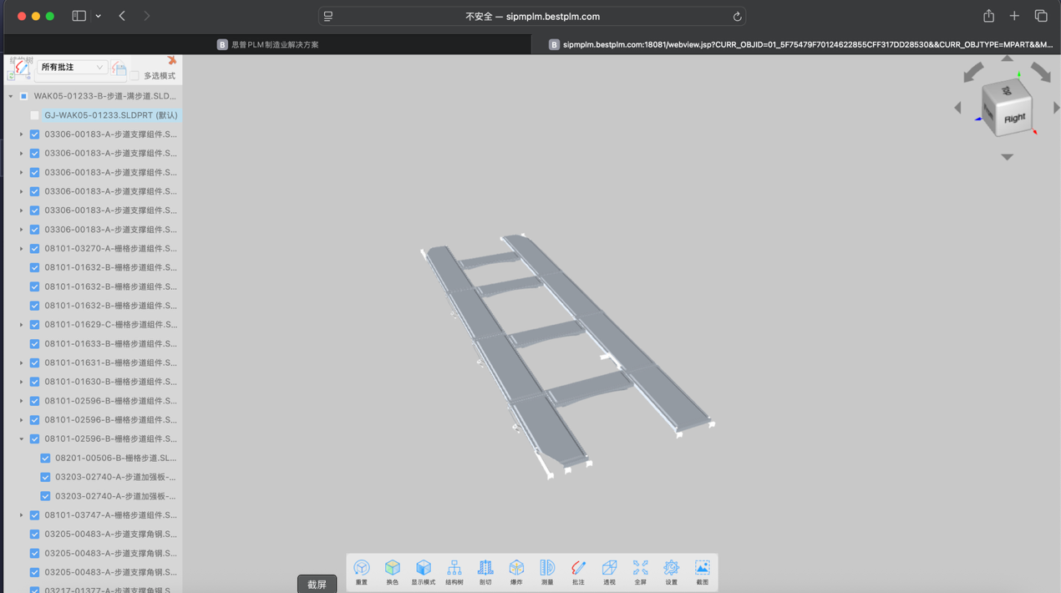
Task: Expand the 08101-01630-B tree node
Action: 22,382
